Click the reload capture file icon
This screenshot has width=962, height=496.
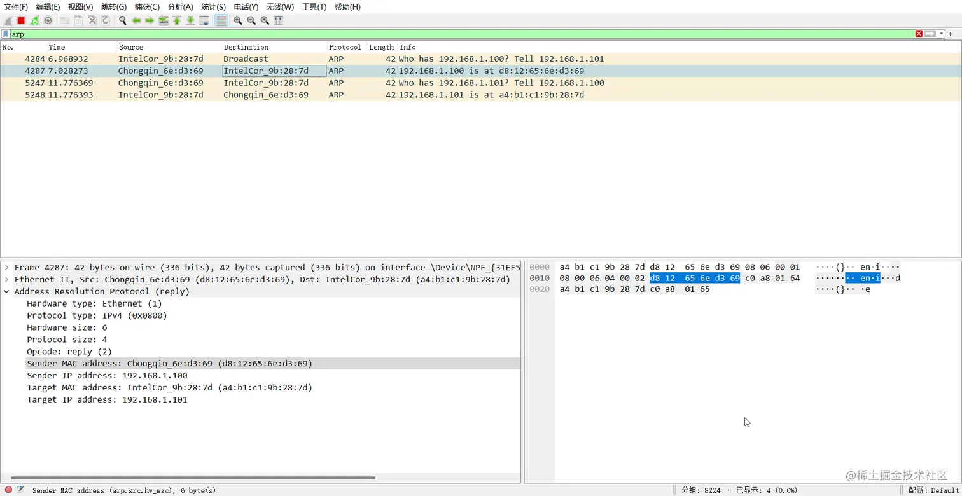click(106, 20)
